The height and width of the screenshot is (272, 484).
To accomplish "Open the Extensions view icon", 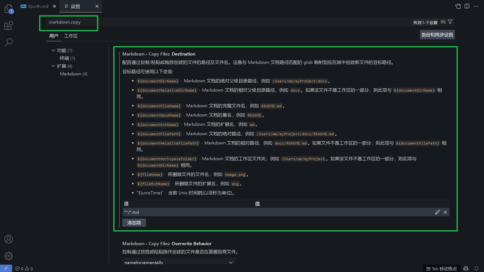I will tap(8, 26).
